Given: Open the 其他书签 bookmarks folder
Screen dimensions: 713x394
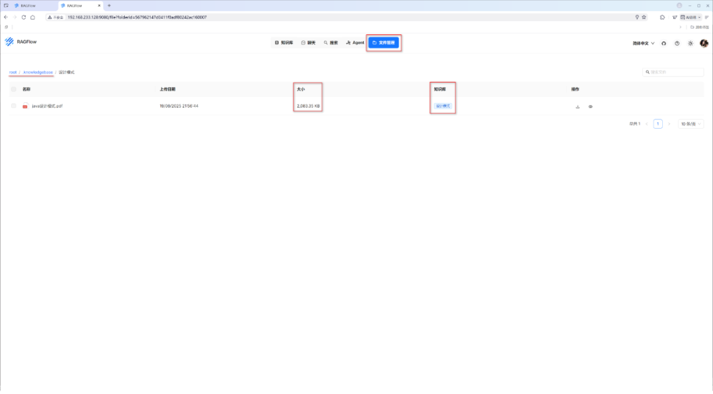Looking at the screenshot, I should click(699, 27).
